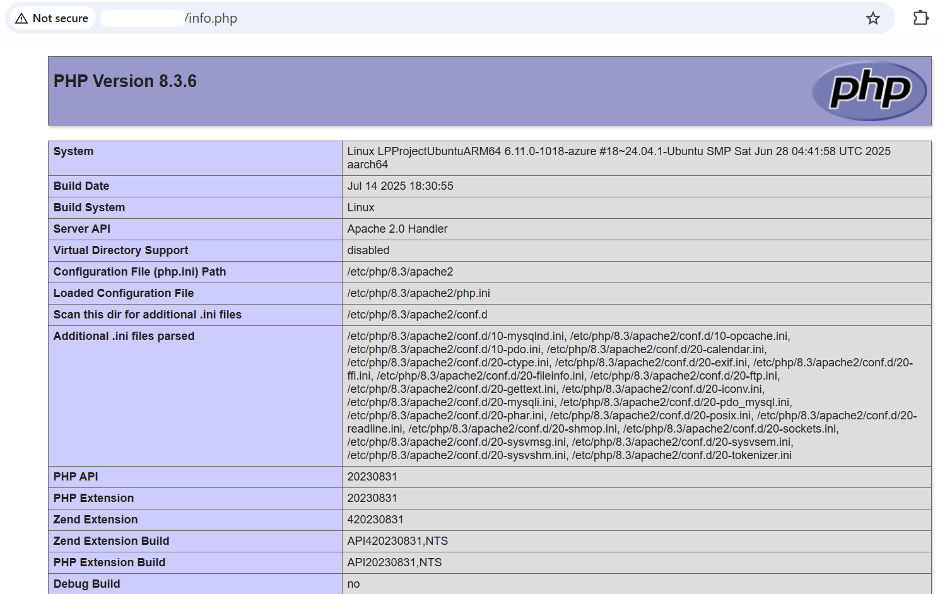Open the browser extensions puzzle icon
Screen dimensions: 940x594
coord(920,18)
